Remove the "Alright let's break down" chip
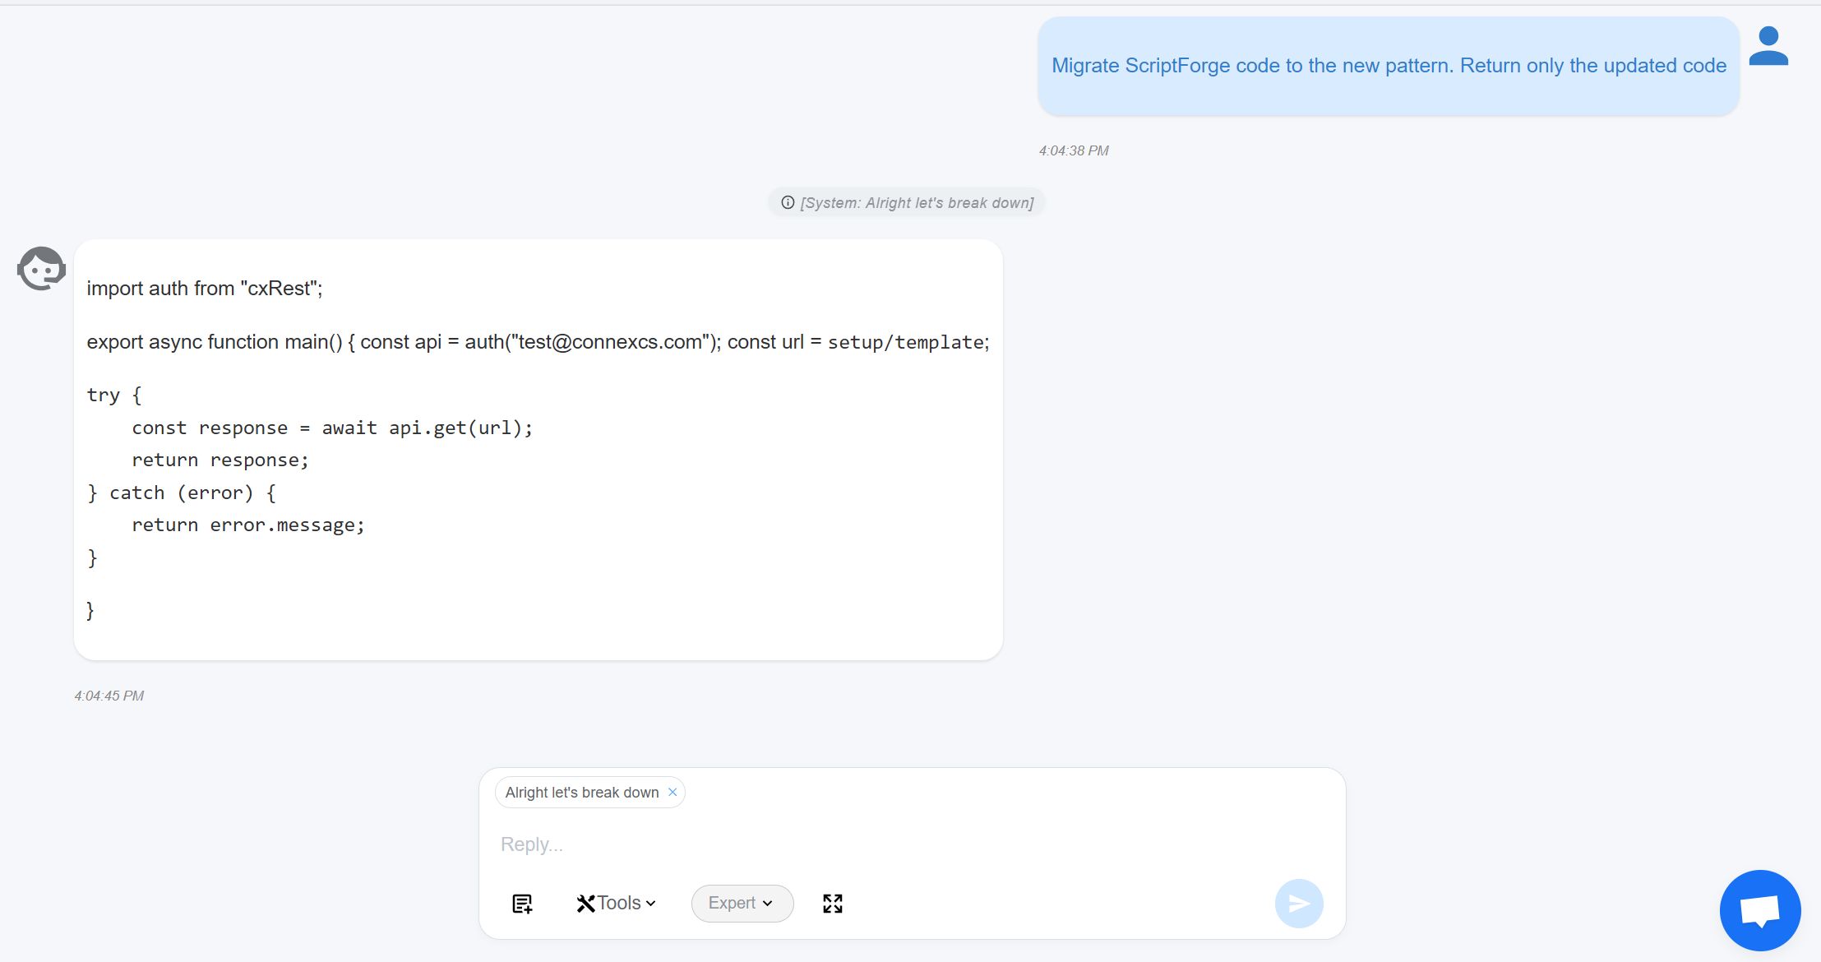 coord(672,792)
